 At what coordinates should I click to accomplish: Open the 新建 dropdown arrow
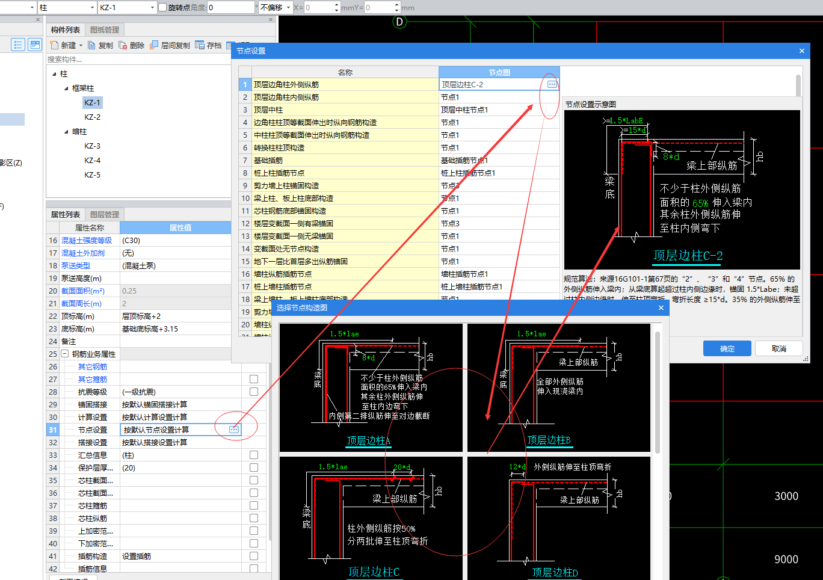81,45
